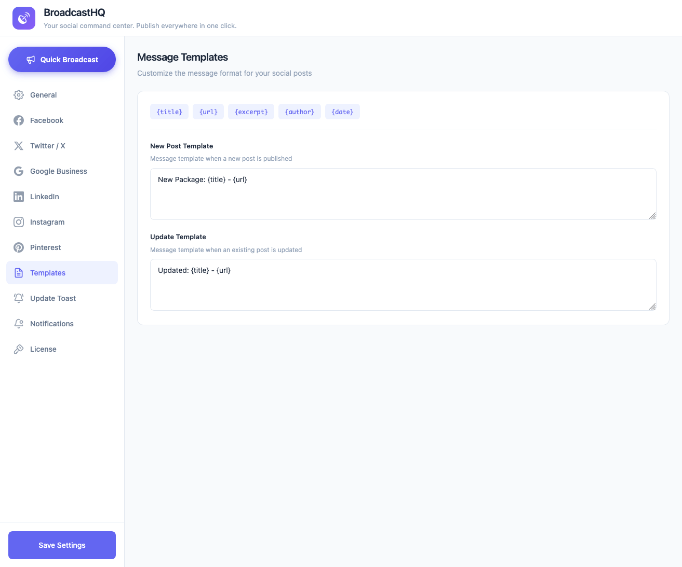Click the License key icon

coord(19,349)
